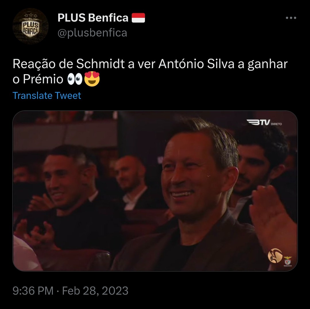Click the heart-eyes emoji in the tweet

point(92,79)
